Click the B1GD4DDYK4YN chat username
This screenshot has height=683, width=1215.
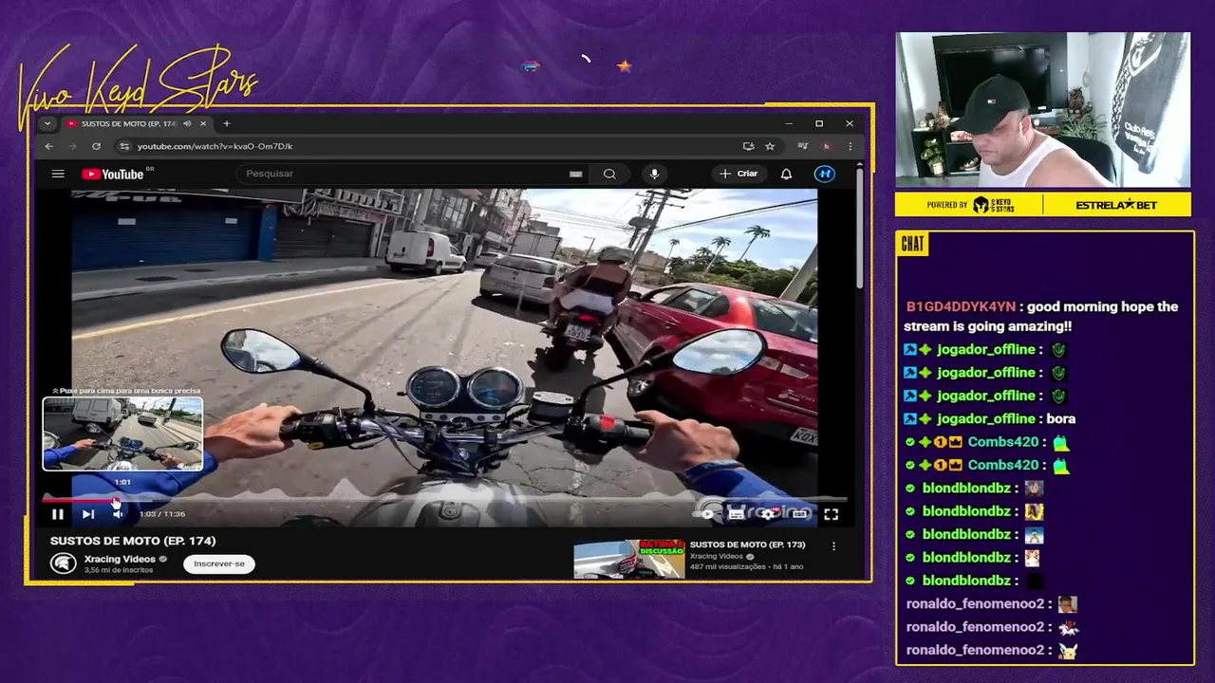(x=961, y=306)
